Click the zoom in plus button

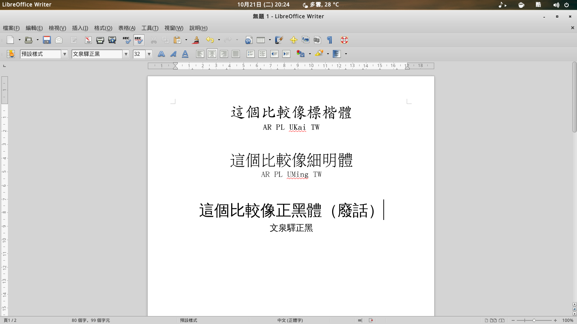point(555,320)
